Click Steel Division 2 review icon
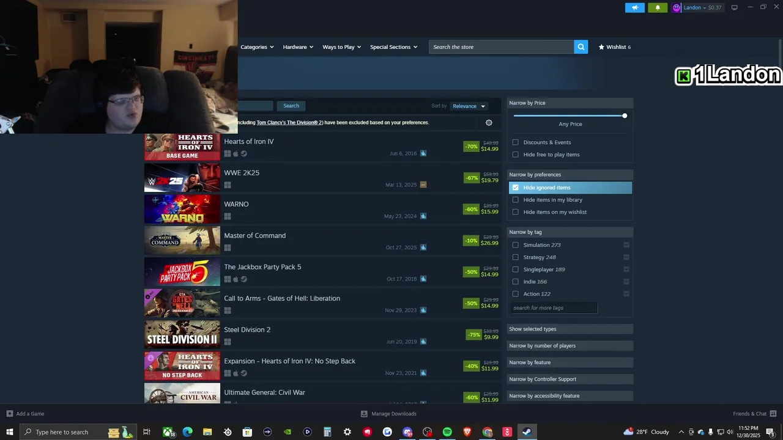This screenshot has width=783, height=440. pos(423,342)
